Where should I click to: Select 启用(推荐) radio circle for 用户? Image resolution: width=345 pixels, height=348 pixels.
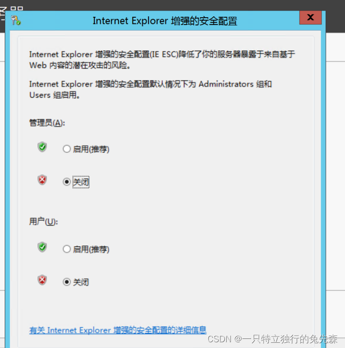(x=67, y=249)
